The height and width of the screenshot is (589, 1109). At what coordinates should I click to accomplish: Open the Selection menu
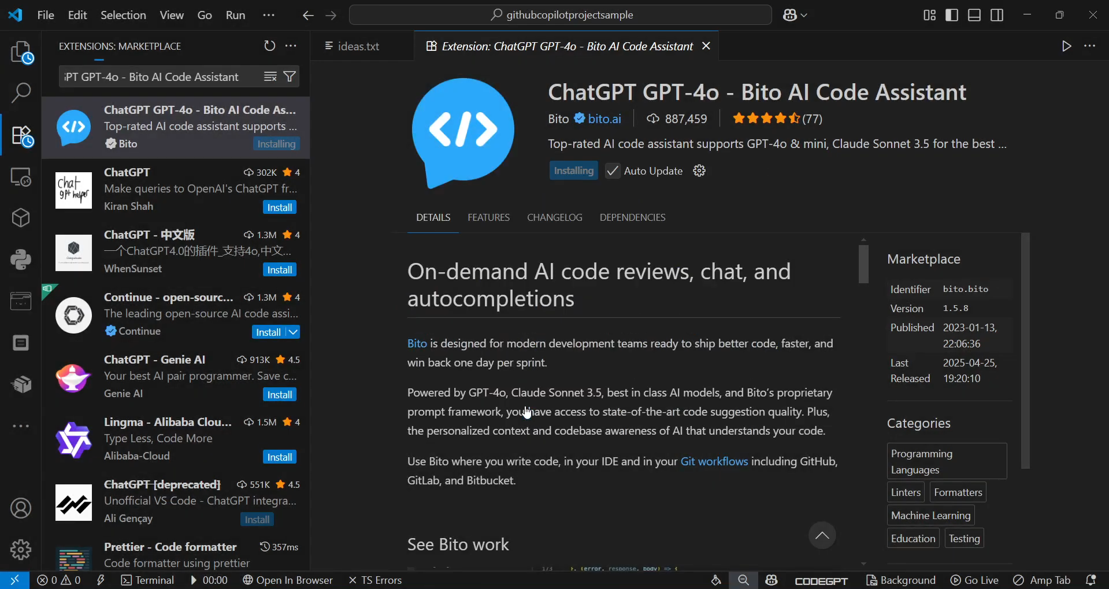pyautogui.click(x=123, y=15)
